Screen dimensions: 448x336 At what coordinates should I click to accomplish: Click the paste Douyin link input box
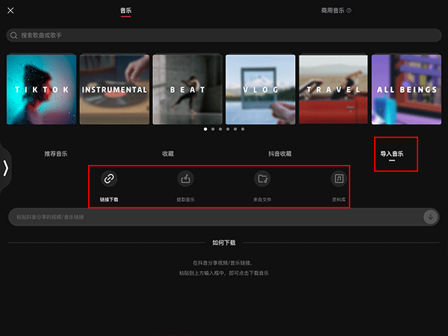[x=213, y=217]
